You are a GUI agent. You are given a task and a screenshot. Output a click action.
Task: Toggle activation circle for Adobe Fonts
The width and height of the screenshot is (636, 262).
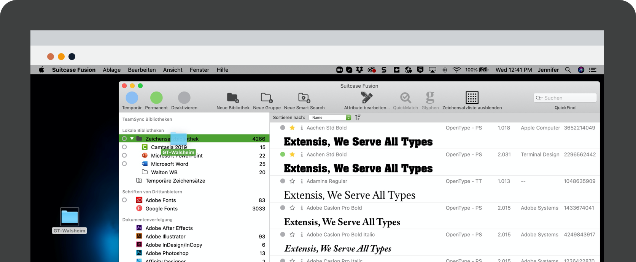point(124,200)
